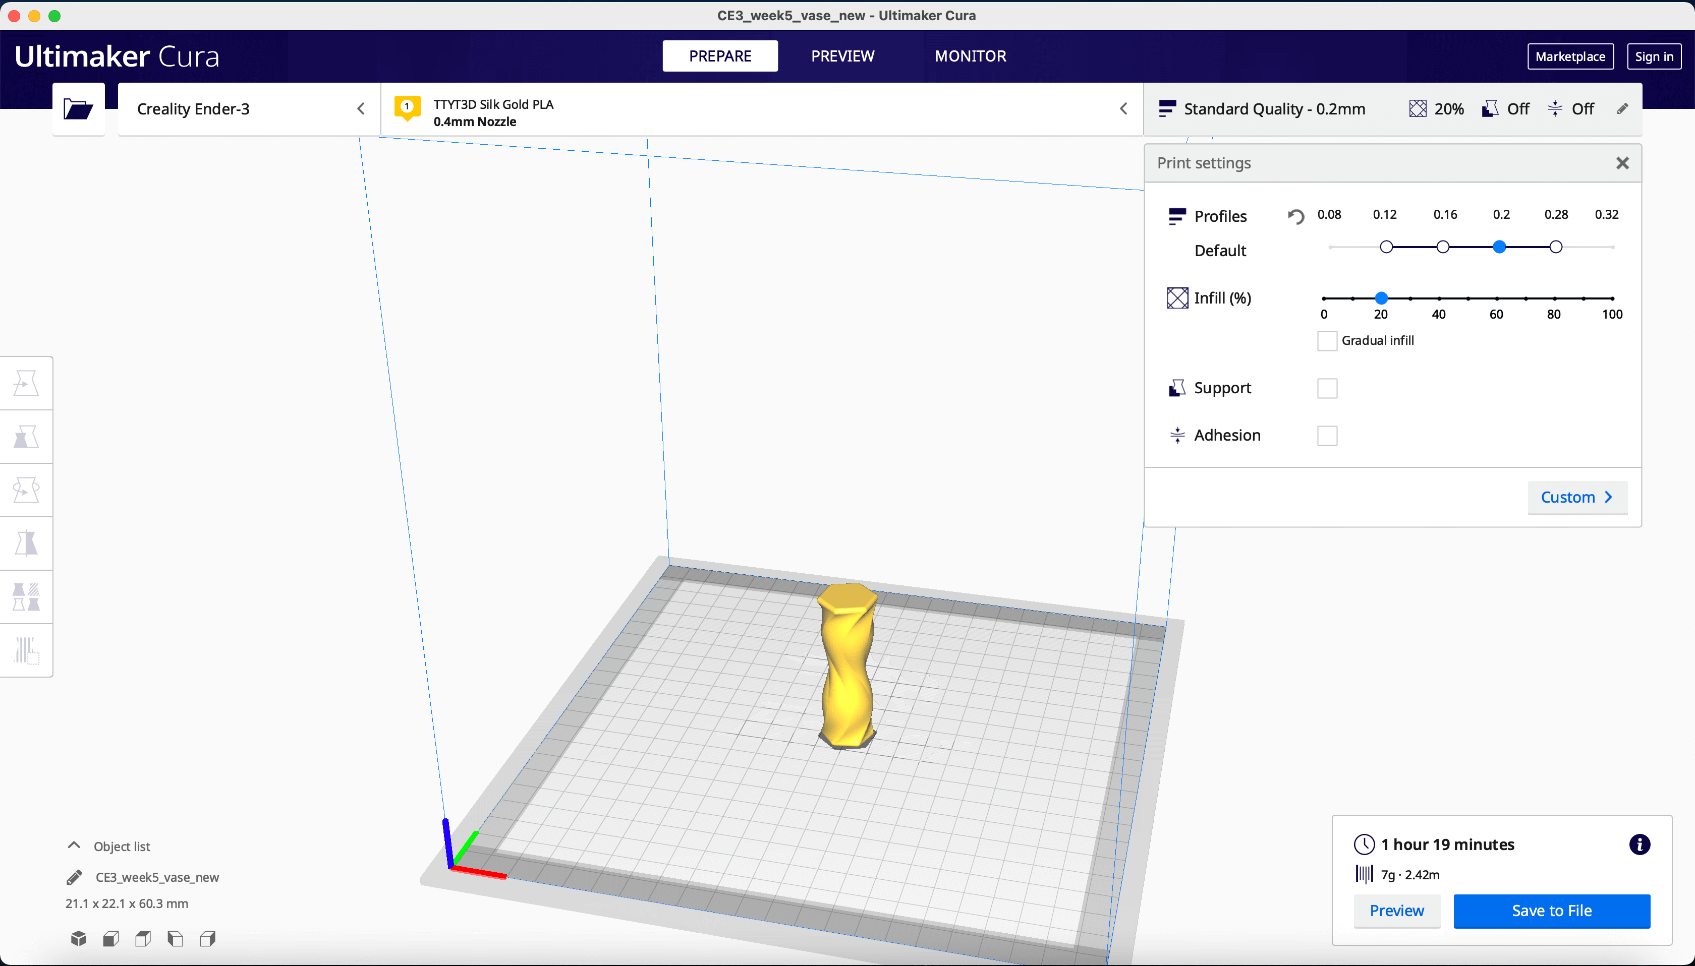Click the Profiles label in Print settings
1695x966 pixels.
[x=1220, y=216]
